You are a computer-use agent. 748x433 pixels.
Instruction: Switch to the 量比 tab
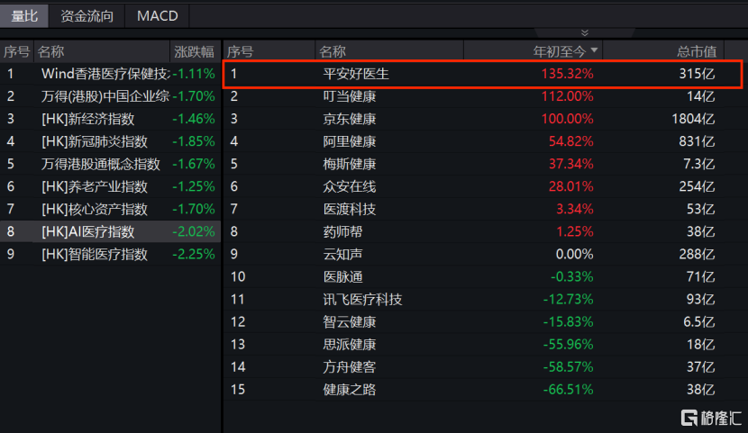click(x=24, y=15)
